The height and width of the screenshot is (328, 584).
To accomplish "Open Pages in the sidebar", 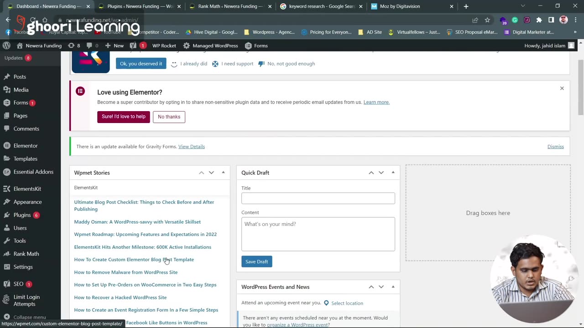I will 21,116.
